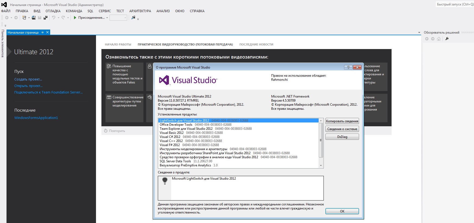Click the installed products list scroll down arrow
Screen dimensions: 474x223
(x=321, y=166)
